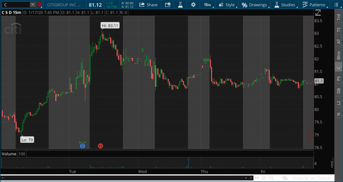
Task: Click the Wed date label on time axis
Action: [142, 171]
